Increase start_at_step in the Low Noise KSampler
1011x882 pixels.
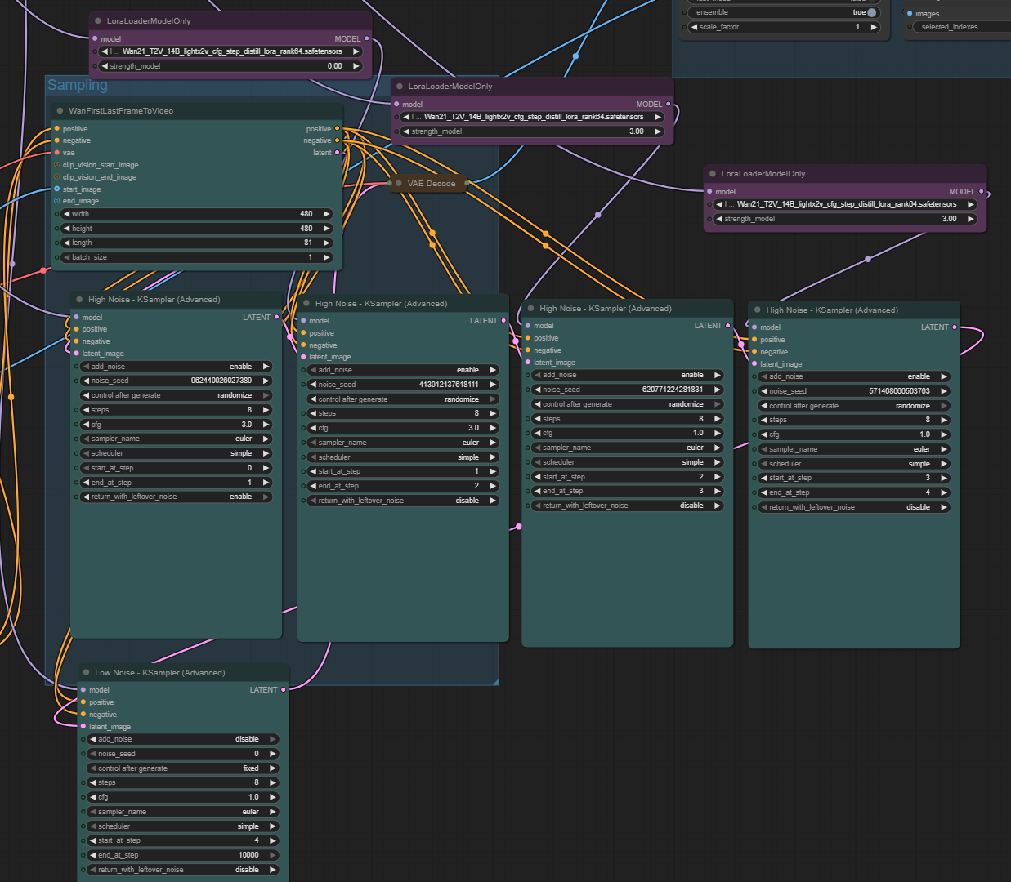272,840
